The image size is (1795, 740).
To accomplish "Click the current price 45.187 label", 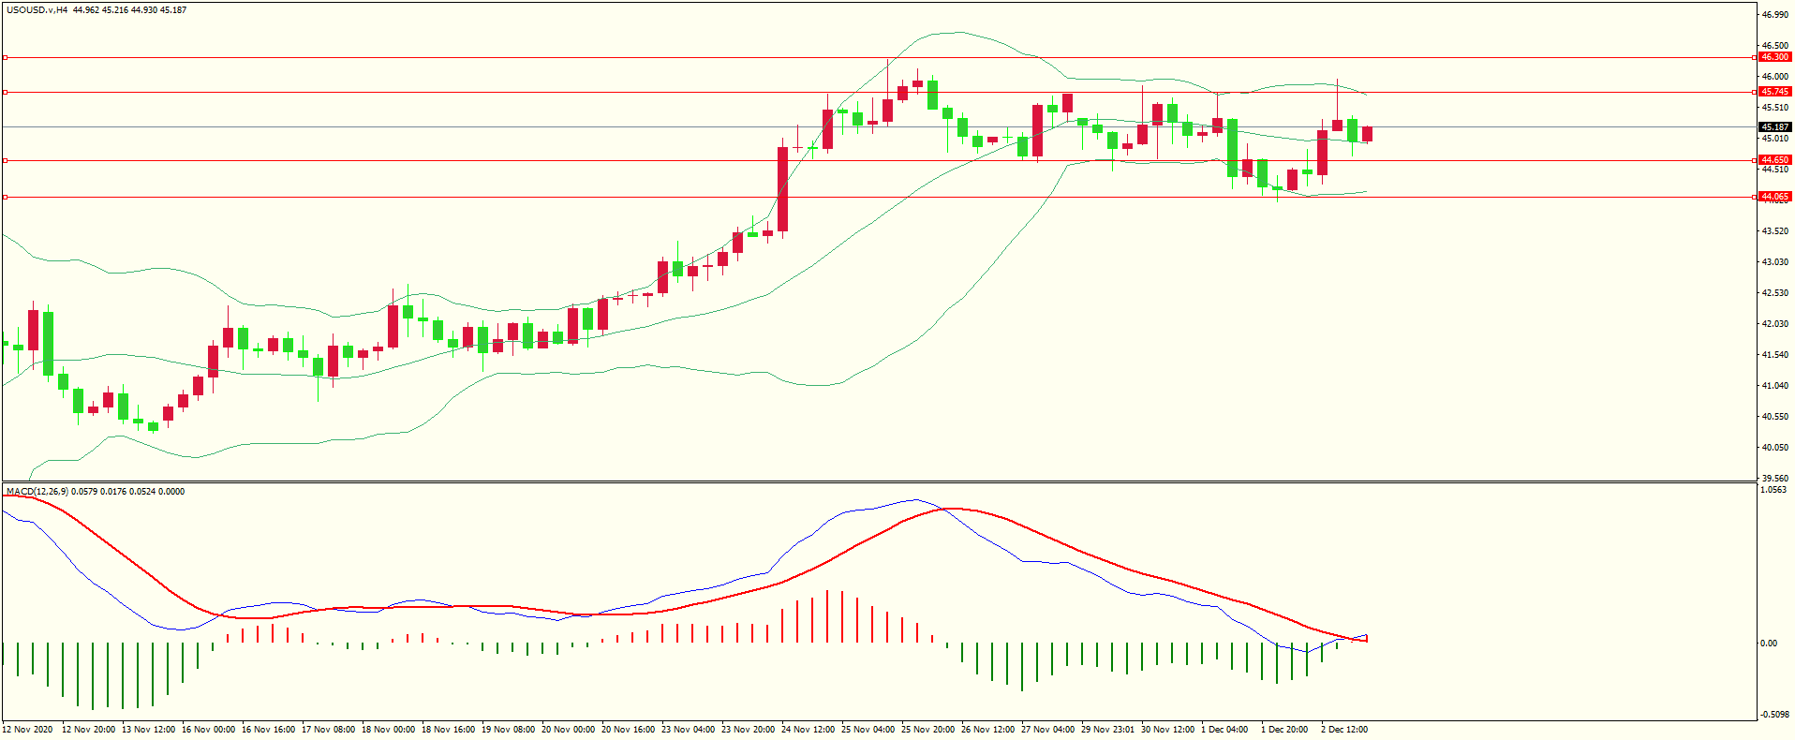I will click(x=1774, y=126).
